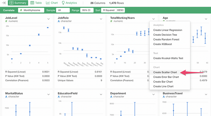Click the JobLevel R Squared value 0.9031
The height and width of the screenshot is (116, 211).
tap(46, 72)
